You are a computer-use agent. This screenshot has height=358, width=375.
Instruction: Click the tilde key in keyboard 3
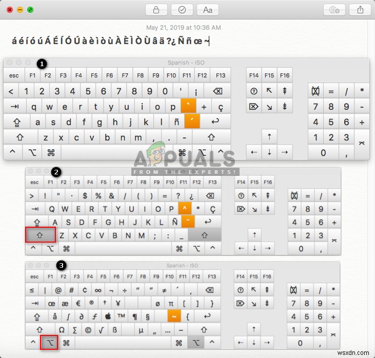(174, 316)
